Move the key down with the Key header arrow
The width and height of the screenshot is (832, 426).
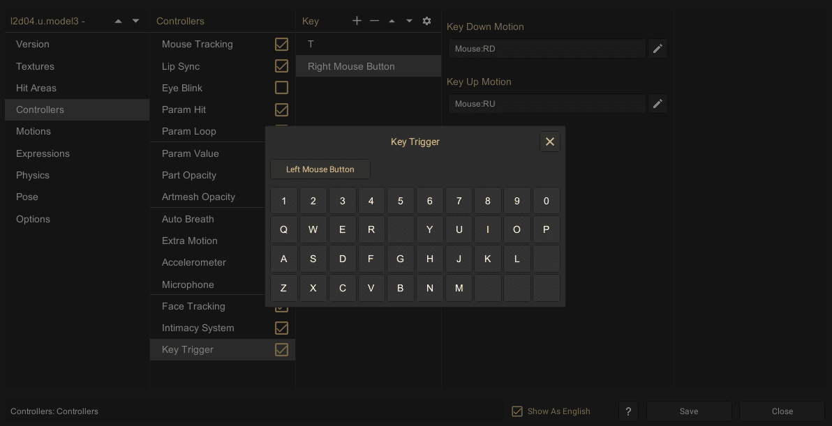pos(409,21)
